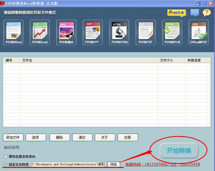The height and width of the screenshot is (171, 215).
Task: Clear the file list with 清空
Action: click(x=82, y=138)
